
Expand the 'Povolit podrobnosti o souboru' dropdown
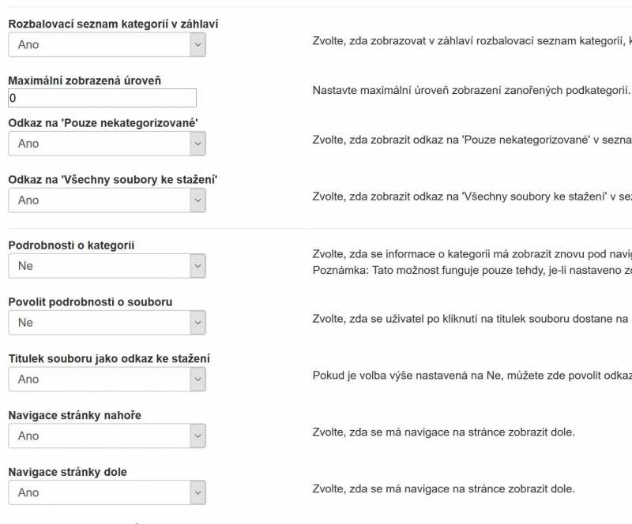point(107,323)
